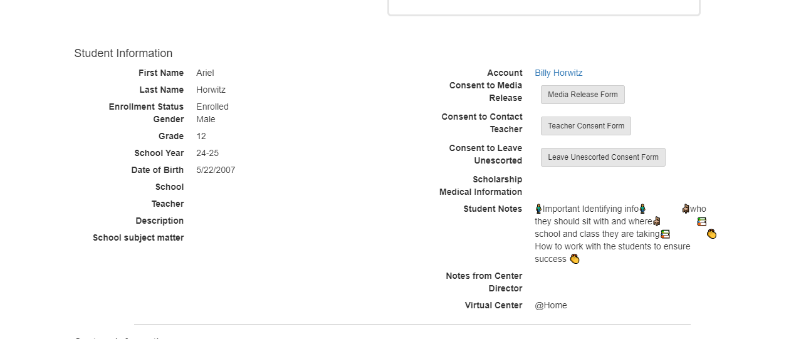
Task: Open the Leave Unescorted Consent Form
Action: 603,157
